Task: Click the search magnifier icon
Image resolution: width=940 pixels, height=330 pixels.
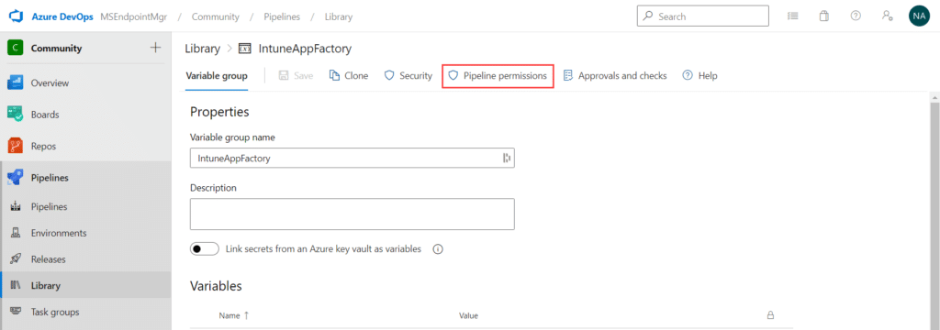Action: pyautogui.click(x=647, y=16)
